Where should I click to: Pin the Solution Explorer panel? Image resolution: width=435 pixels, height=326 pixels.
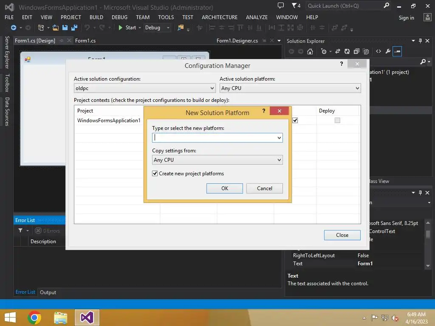420,41
